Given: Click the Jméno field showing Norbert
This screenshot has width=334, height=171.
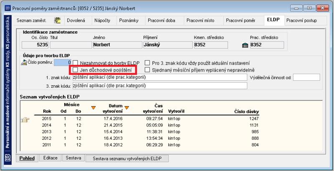Looking at the screenshot, I should pyautogui.click(x=118, y=45).
